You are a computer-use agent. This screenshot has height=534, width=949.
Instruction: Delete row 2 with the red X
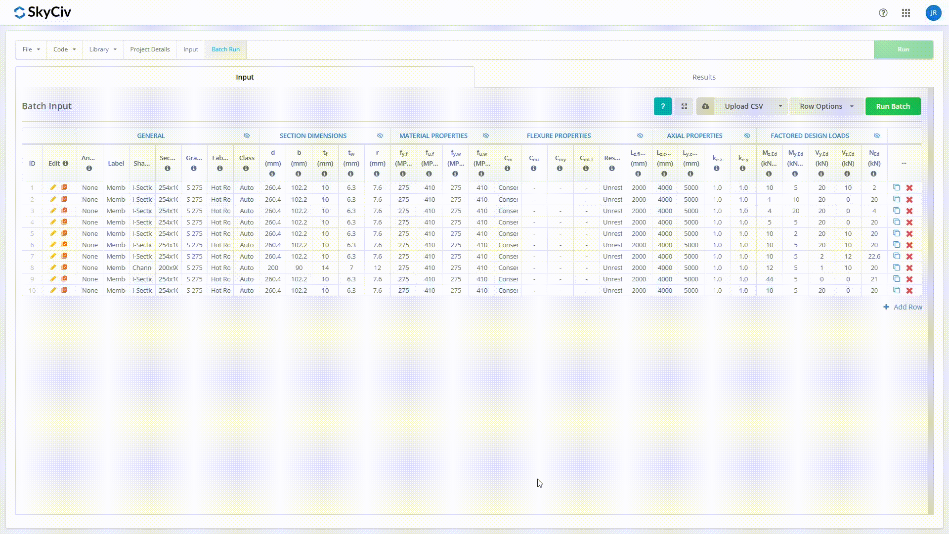click(x=909, y=200)
